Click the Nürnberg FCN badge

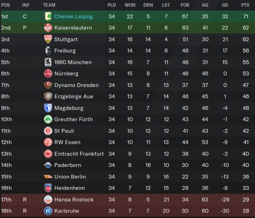click(48, 74)
